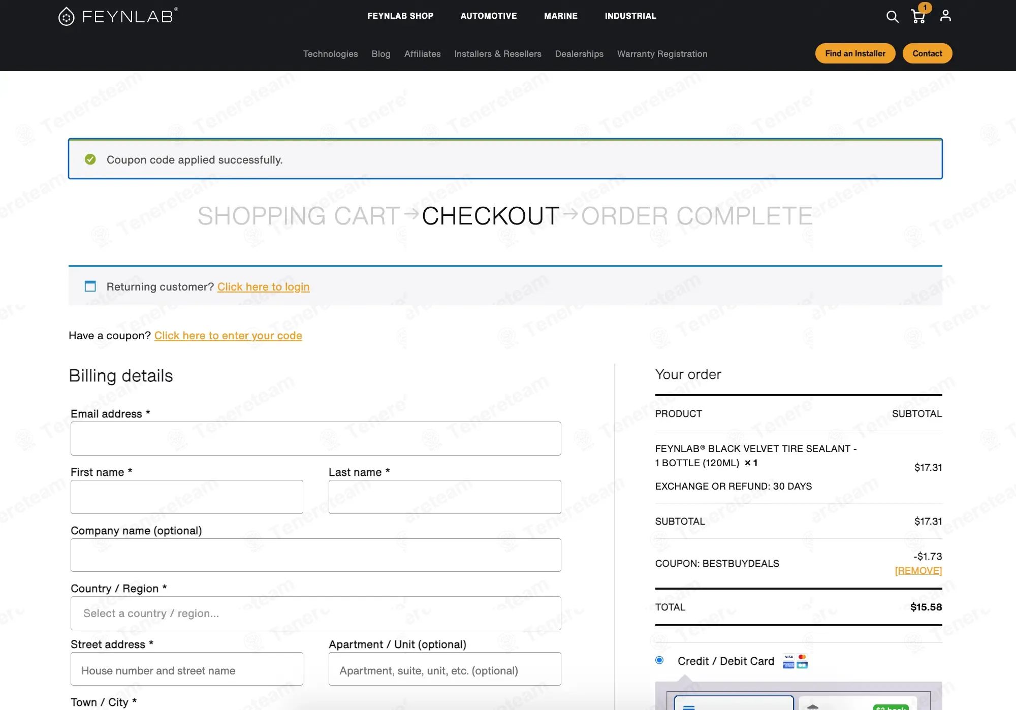The height and width of the screenshot is (710, 1016).
Task: Focus the Street address field
Action: click(x=187, y=669)
